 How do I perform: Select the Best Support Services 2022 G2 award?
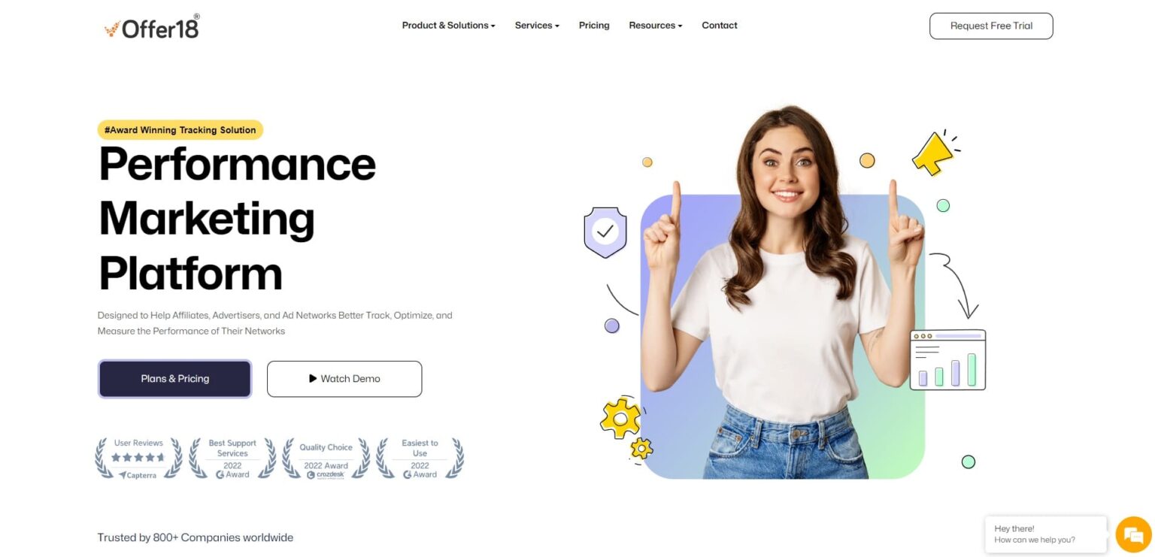232,457
